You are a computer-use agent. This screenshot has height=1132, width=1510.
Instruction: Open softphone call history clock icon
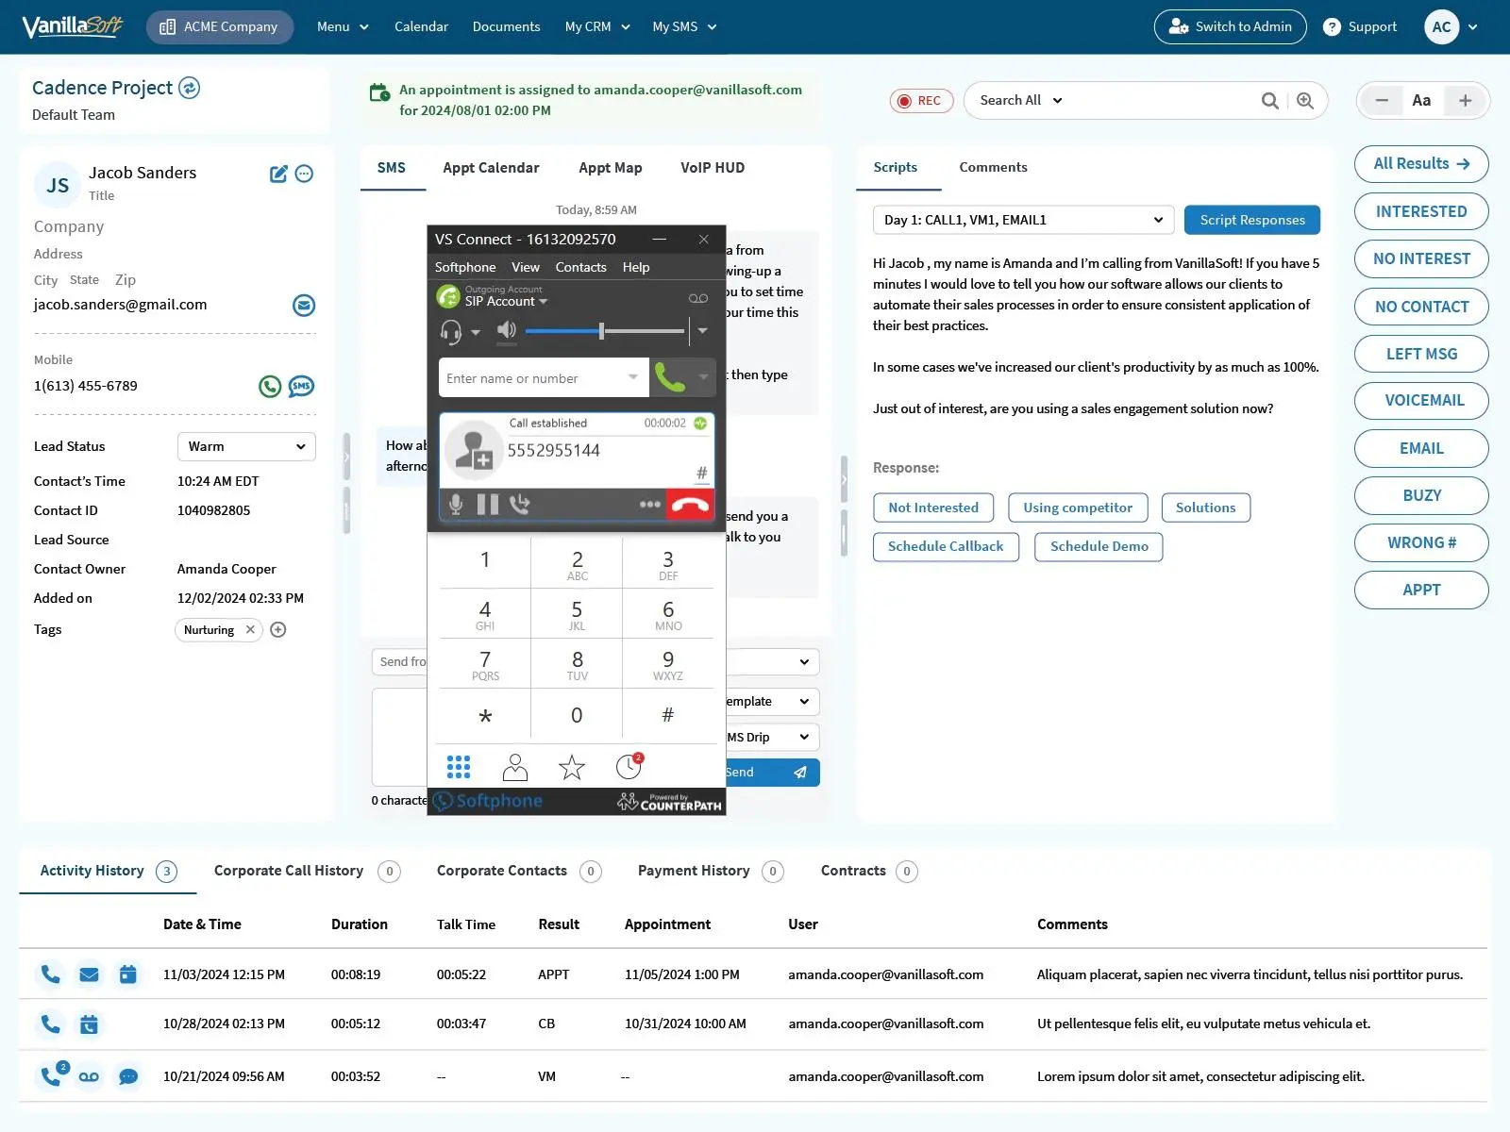[x=629, y=768]
